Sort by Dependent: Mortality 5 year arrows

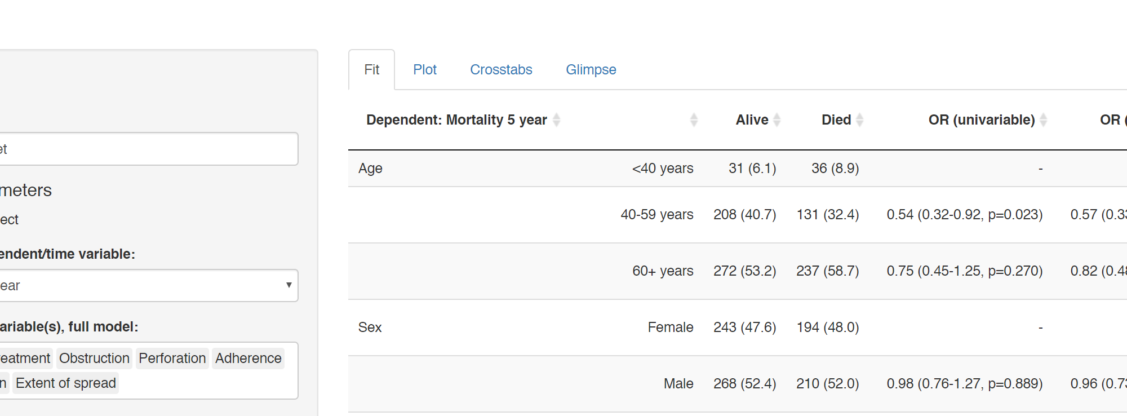pos(556,120)
